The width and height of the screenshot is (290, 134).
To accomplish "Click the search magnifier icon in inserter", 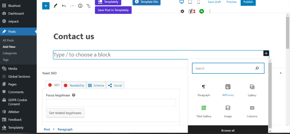I will [257, 68].
